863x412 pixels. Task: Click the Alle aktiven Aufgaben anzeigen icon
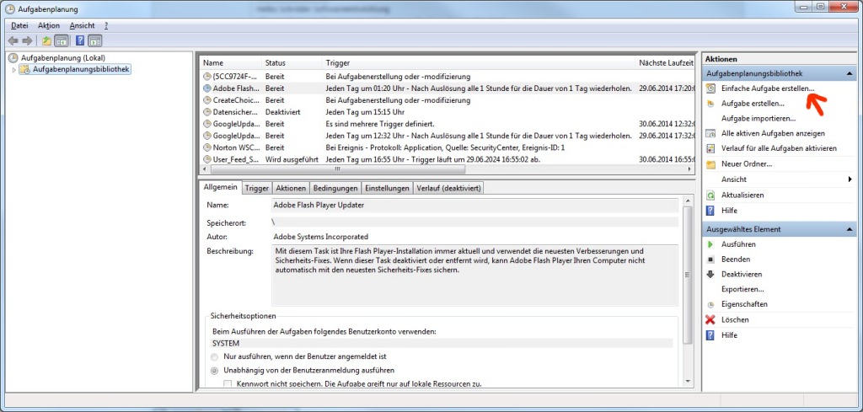point(711,134)
